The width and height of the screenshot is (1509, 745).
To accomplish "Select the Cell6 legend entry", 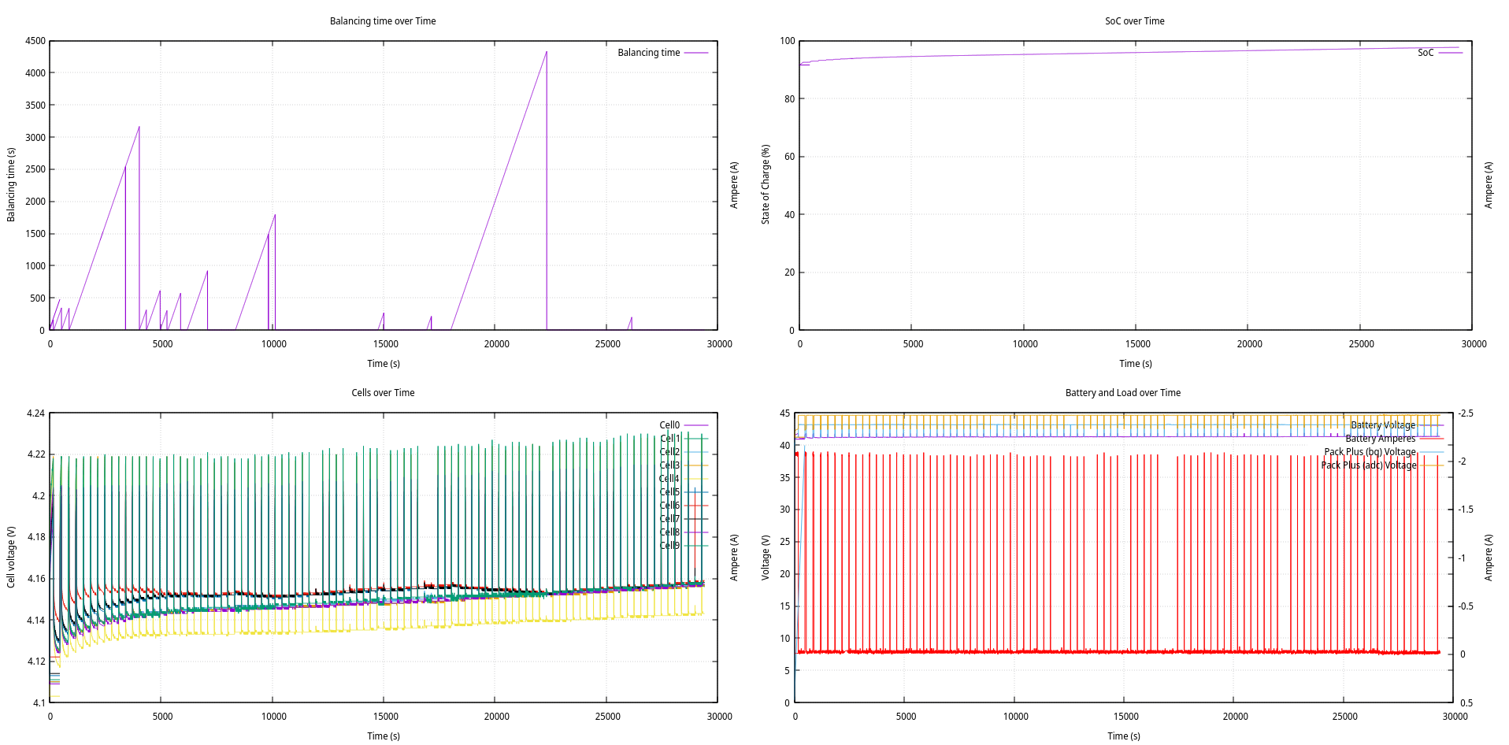I will point(669,506).
